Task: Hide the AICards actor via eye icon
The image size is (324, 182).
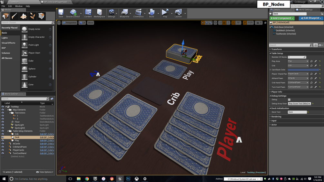Action: click(3, 144)
